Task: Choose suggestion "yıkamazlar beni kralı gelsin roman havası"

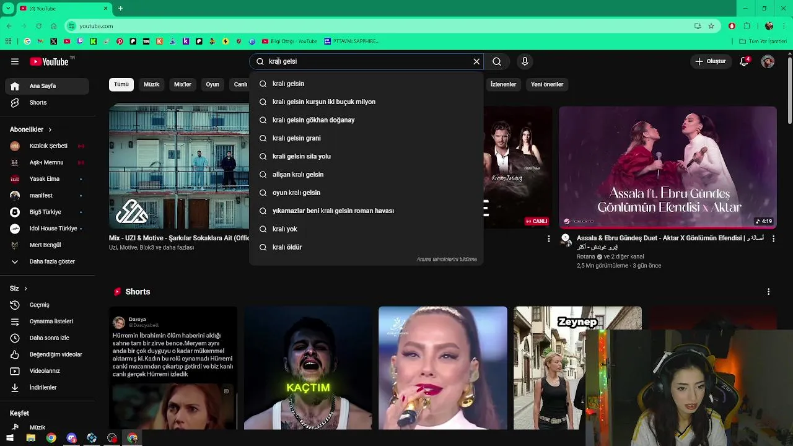Action: (x=366, y=211)
